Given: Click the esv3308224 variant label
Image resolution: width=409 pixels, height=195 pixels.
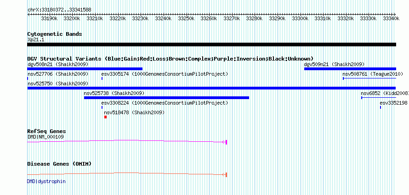Looking at the screenshot, I should click(165, 103).
